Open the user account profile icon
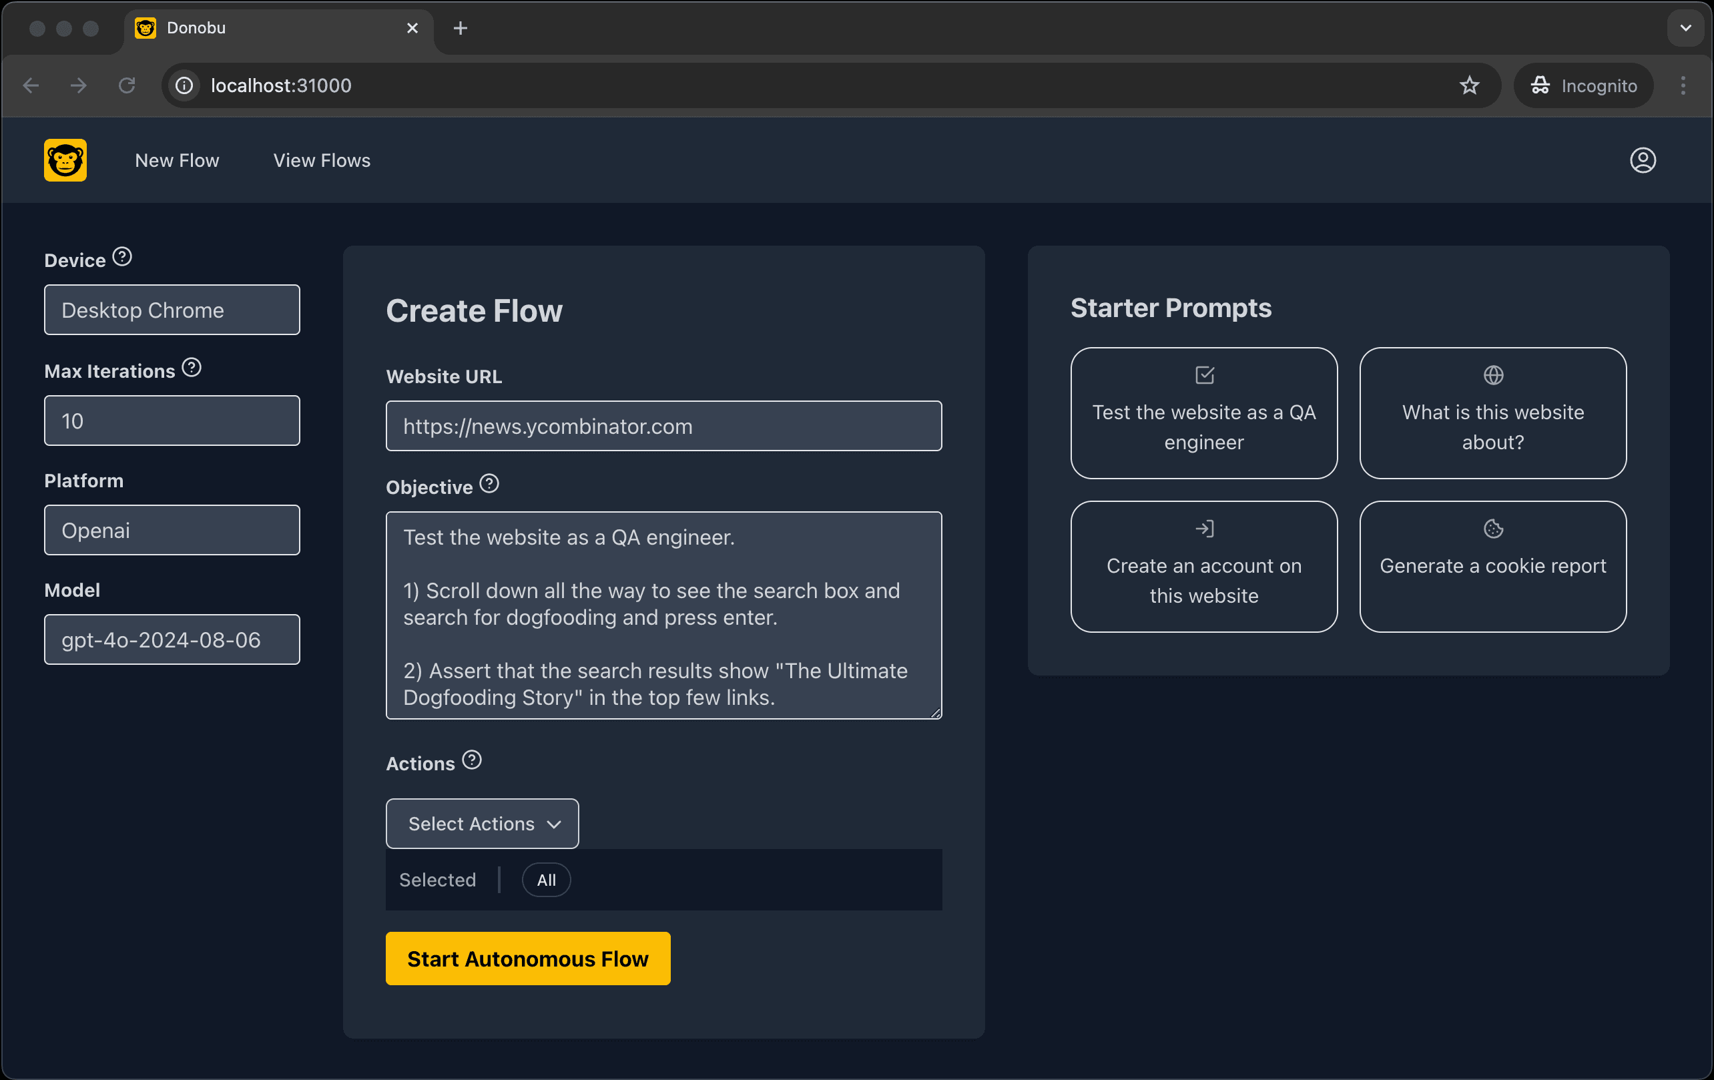The height and width of the screenshot is (1080, 1714). [x=1643, y=160]
